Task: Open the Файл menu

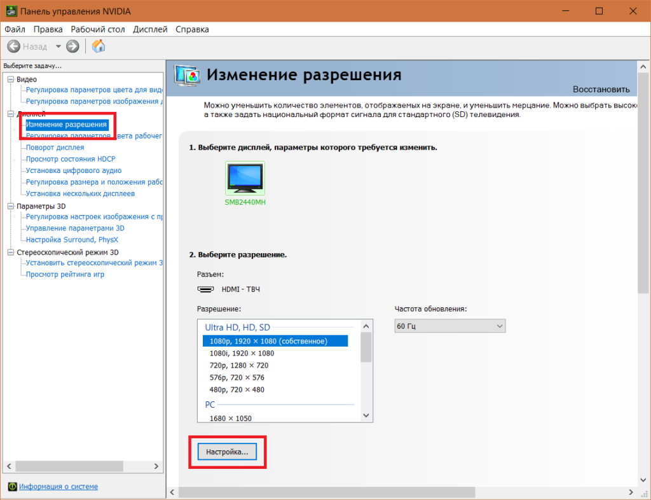Action: [15, 29]
